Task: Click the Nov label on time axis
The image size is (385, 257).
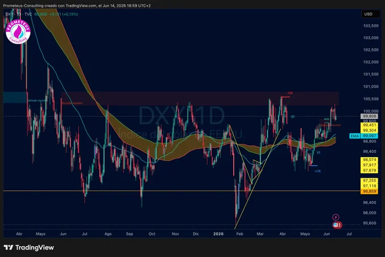Action: 176,234
